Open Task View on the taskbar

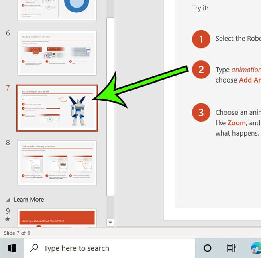coord(231,248)
